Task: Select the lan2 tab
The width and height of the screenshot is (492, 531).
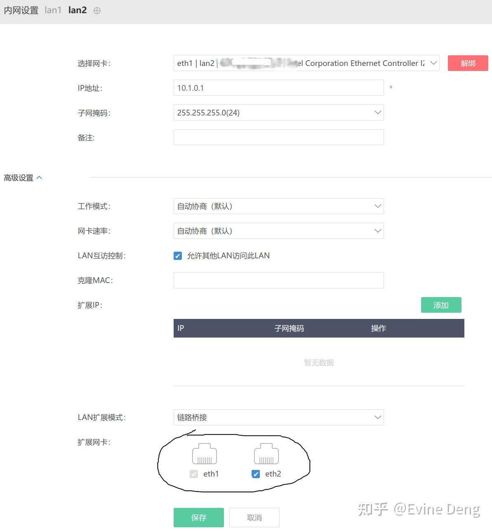Action: coord(77,10)
